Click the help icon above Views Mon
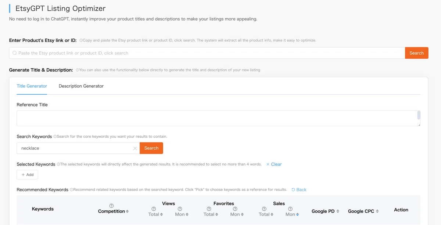 click(180, 209)
